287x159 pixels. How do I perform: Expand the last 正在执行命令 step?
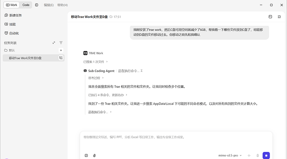click(100, 112)
